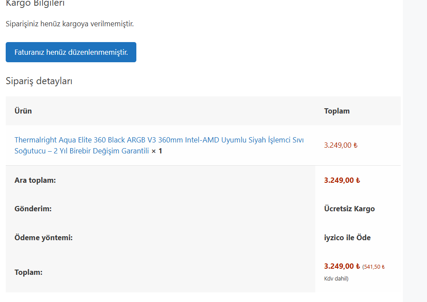This screenshot has width=427, height=302.
Task: Click the lira symbol beside Ara toplam amount
Action: pyautogui.click(x=358, y=180)
